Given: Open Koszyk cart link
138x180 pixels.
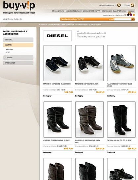Looking at the screenshot, I should click(131, 11).
